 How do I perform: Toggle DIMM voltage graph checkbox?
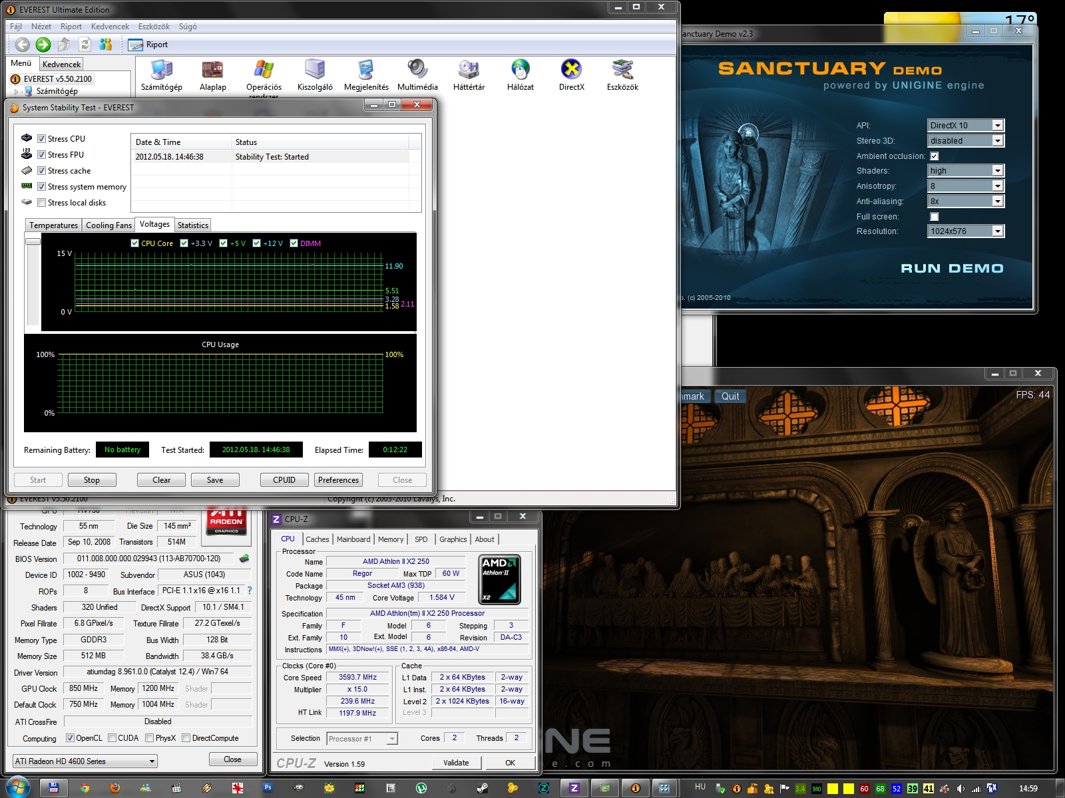pos(294,243)
